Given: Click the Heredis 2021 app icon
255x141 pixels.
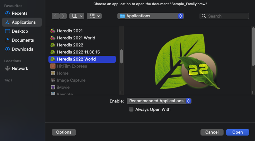Looking at the screenshot, I should click(x=53, y=31).
